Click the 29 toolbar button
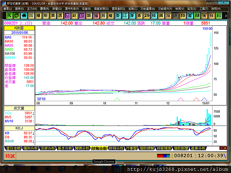 pos(146,15)
